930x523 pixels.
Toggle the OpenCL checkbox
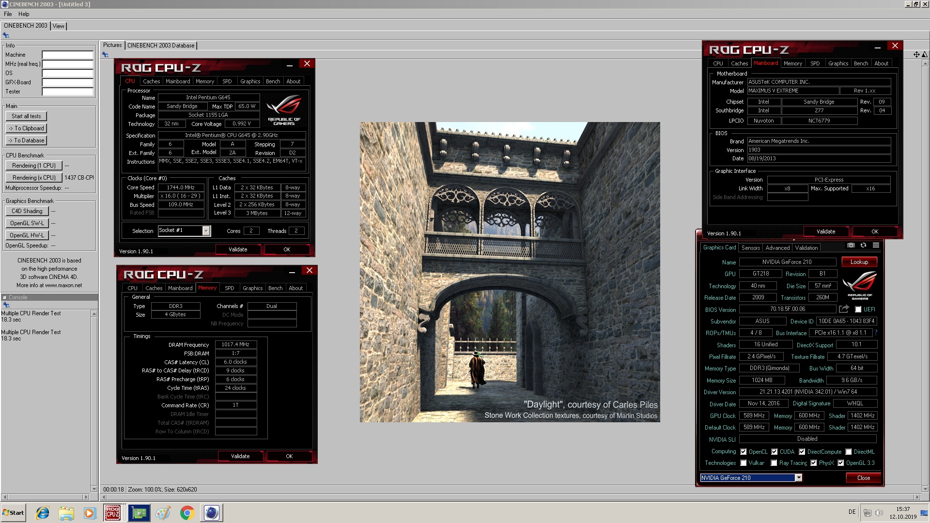pyautogui.click(x=744, y=452)
